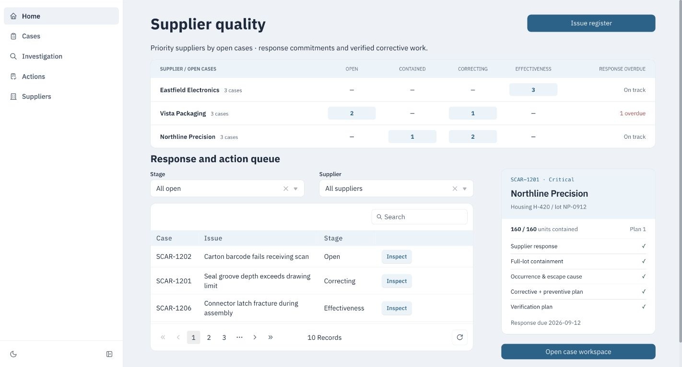Open the Cases section in sidebar

61,36
